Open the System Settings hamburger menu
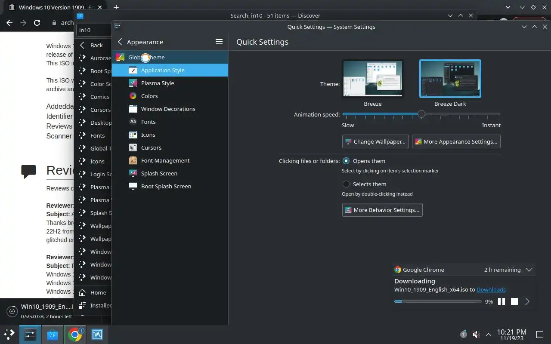 [x=219, y=42]
